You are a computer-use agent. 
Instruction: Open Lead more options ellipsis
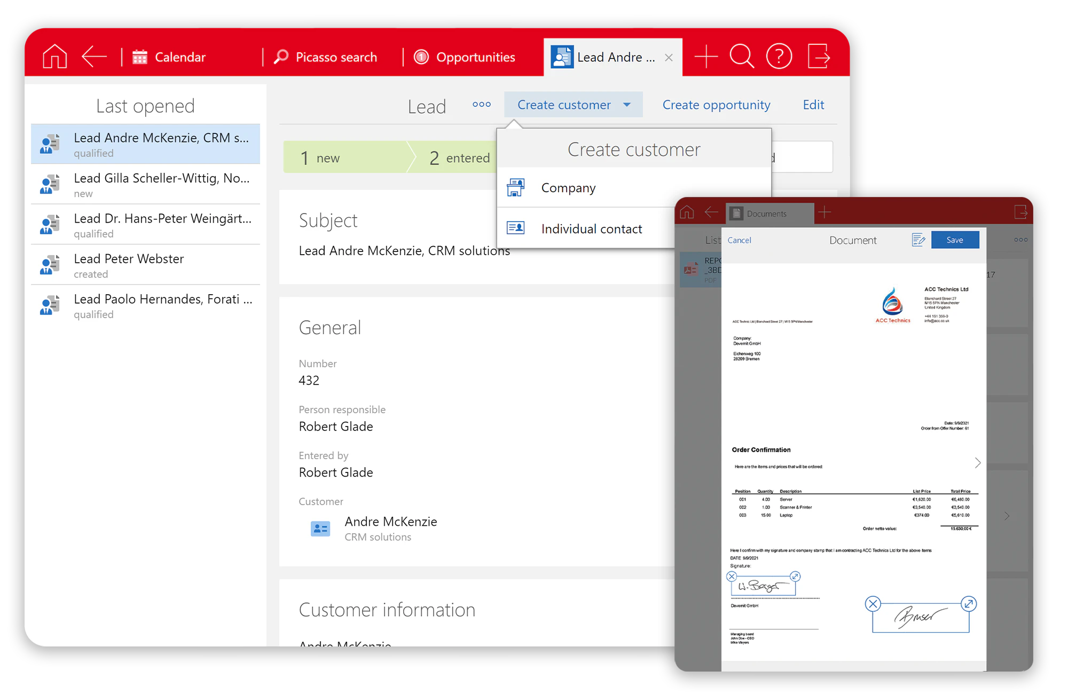481,105
